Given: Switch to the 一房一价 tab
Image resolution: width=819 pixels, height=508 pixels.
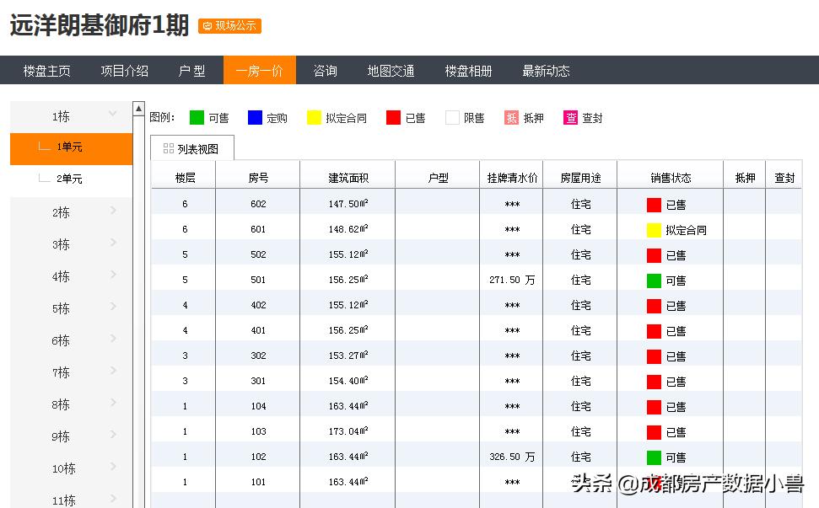Looking at the screenshot, I should click(x=260, y=71).
